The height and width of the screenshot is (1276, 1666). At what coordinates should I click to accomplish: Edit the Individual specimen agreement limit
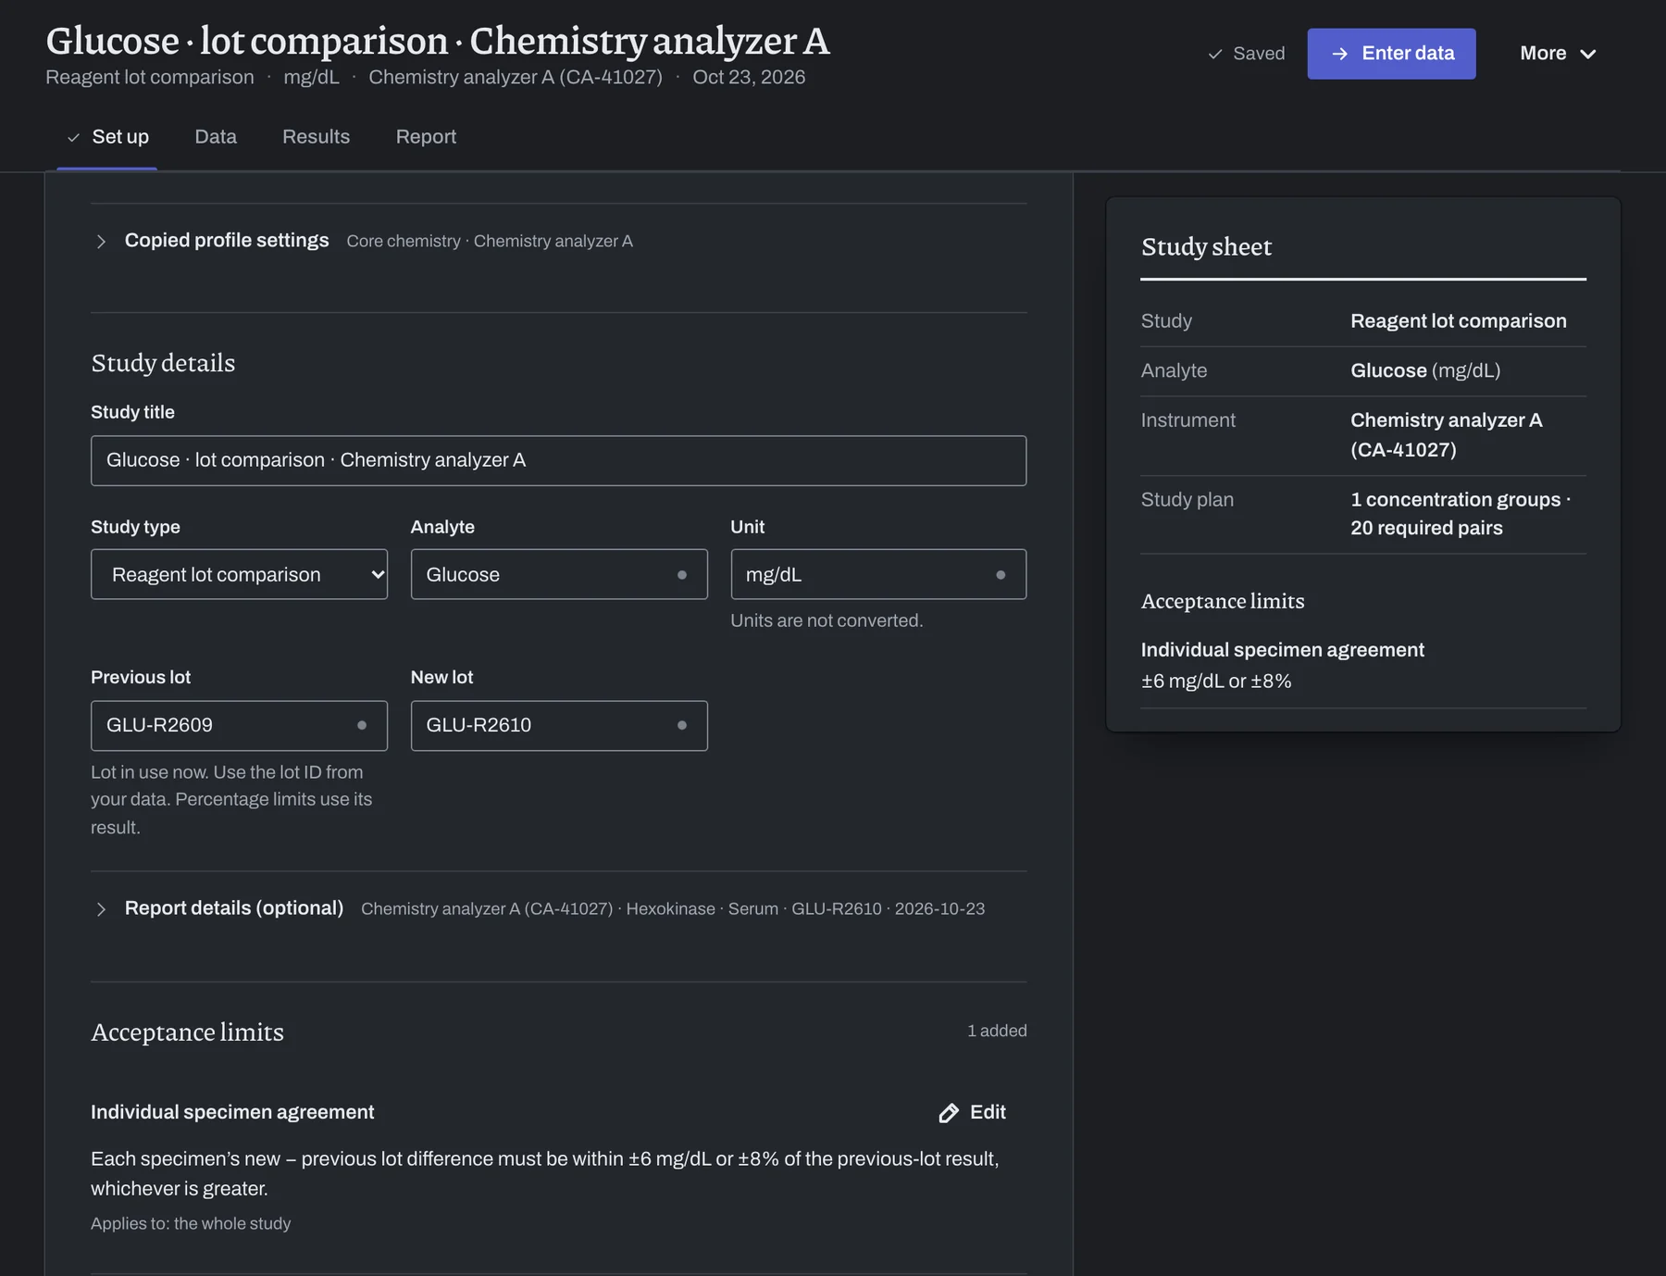click(x=973, y=1112)
